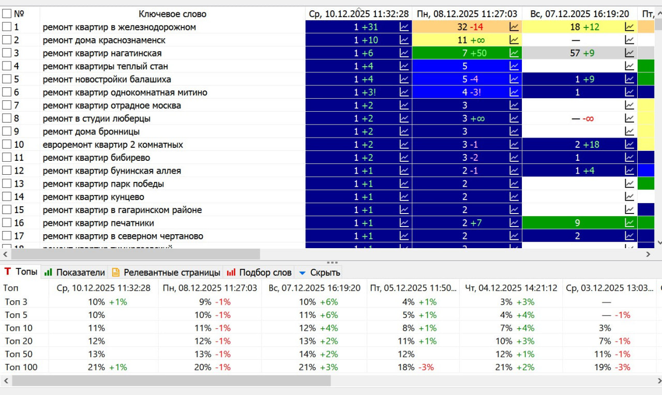Click the 'Пт, 05.12.2025' header in Топы table
Screen dimensions: 662x395
pos(413,288)
